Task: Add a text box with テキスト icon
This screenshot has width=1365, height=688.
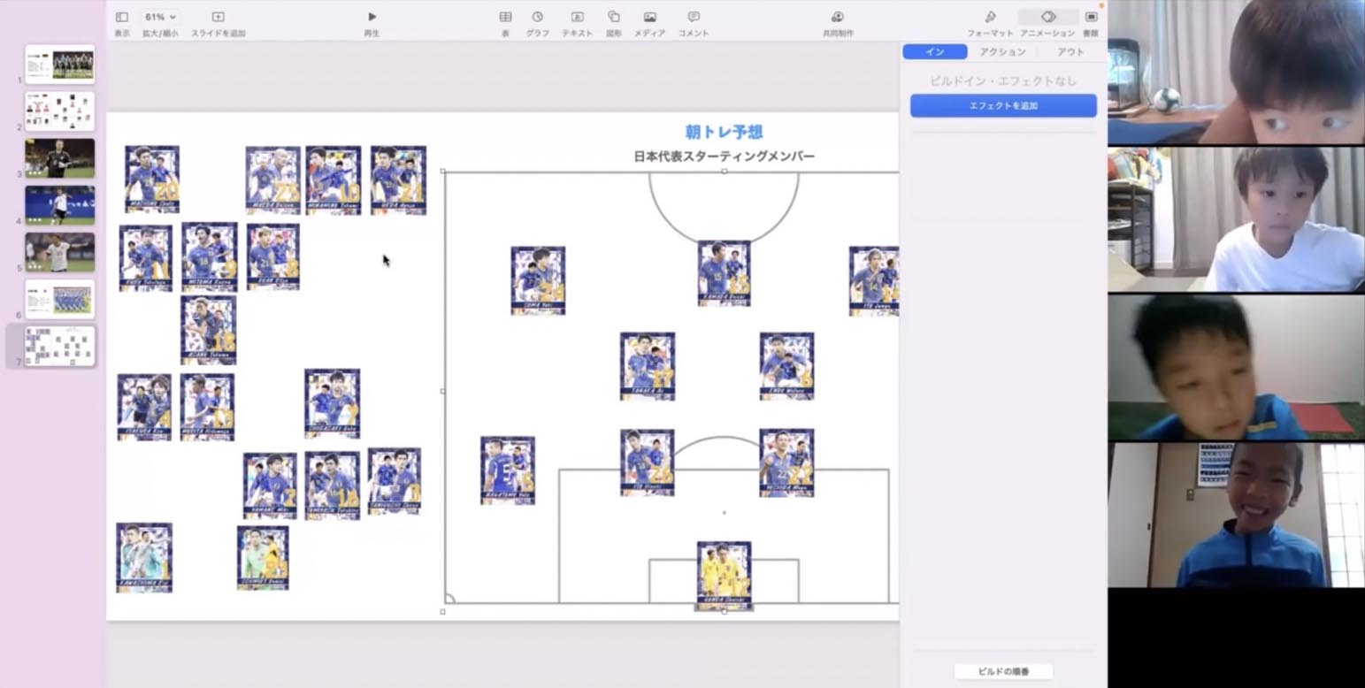Action: tap(577, 17)
